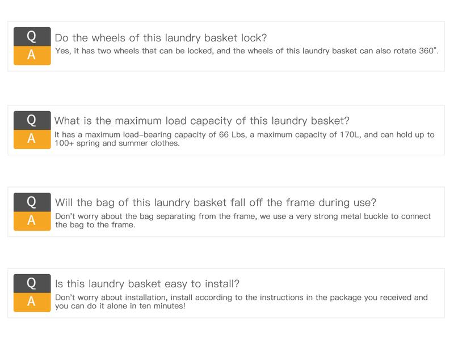This screenshot has width=454, height=340.
Task: Click the answer text about two lockable wheels
Action: point(246,51)
